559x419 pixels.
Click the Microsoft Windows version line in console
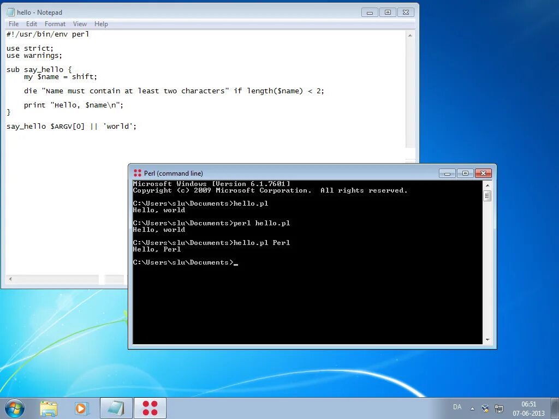(212, 184)
